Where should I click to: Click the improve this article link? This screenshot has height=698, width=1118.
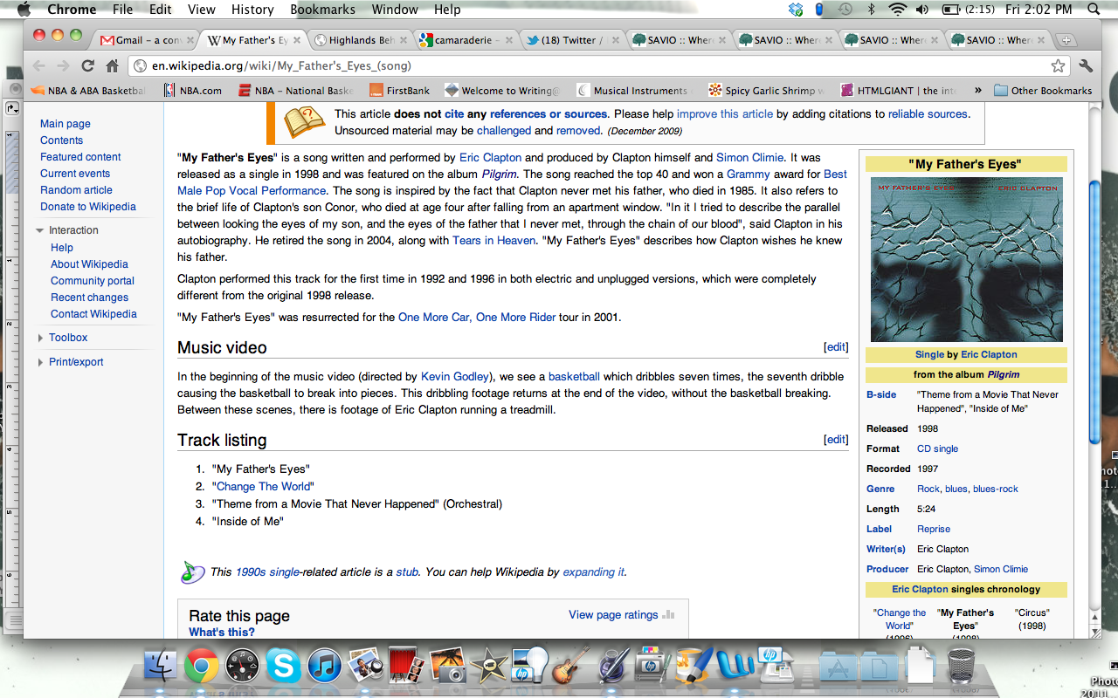point(725,114)
